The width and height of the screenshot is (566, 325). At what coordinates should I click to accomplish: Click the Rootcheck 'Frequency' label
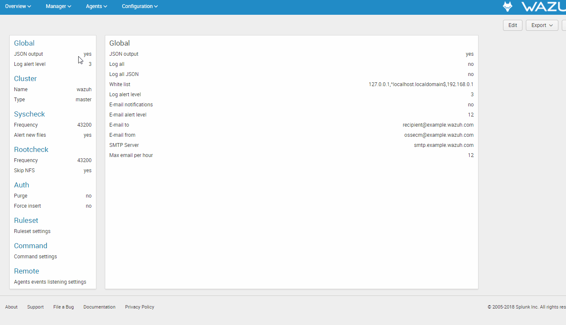[x=26, y=160]
